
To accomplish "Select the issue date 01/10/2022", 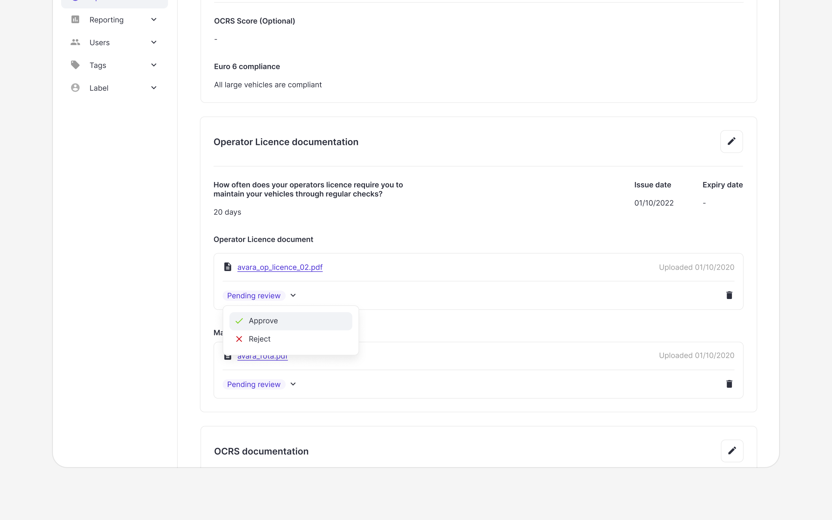I will coord(654,203).
